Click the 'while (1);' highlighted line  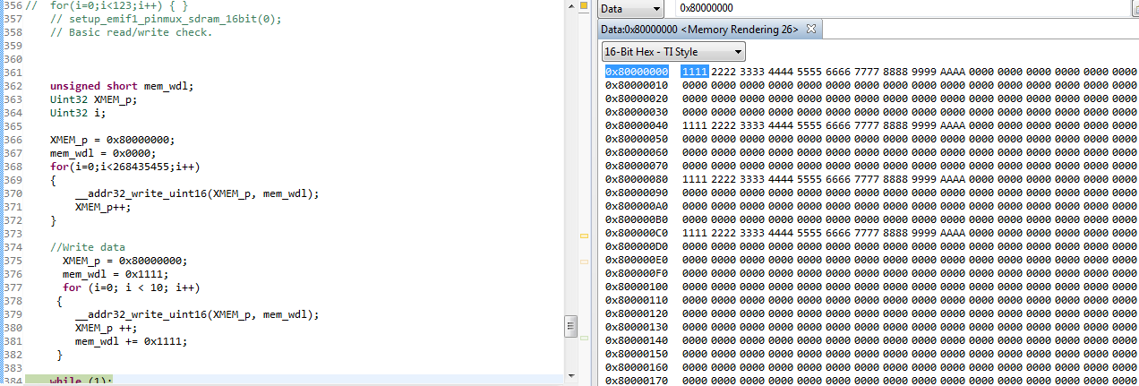[81, 381]
